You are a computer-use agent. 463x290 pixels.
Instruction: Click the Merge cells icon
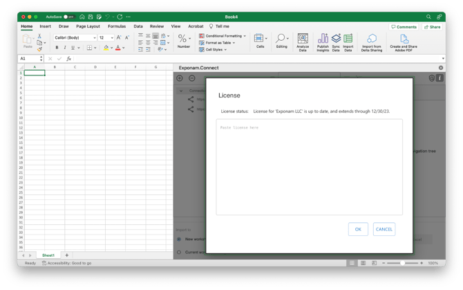pyautogui.click(x=162, y=43)
